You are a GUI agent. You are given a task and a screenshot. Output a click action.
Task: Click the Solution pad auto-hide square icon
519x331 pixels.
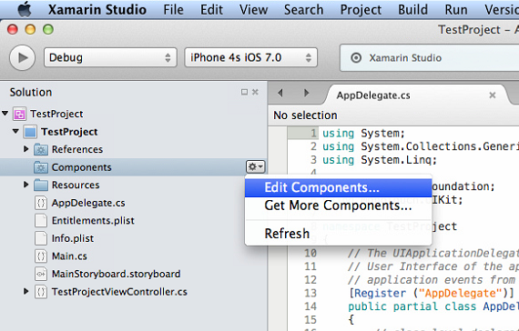(x=244, y=92)
